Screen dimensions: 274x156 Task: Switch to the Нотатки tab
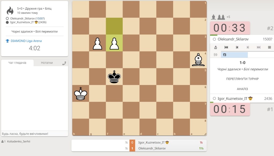47,63
